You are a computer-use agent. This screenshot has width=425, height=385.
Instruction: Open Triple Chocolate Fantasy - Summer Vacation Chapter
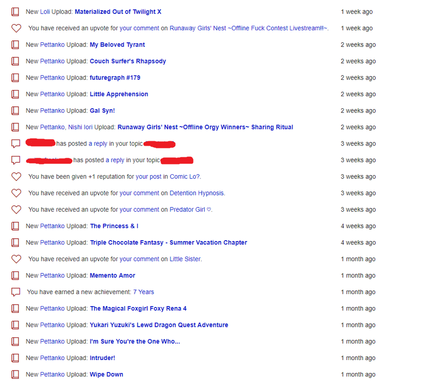click(x=169, y=243)
